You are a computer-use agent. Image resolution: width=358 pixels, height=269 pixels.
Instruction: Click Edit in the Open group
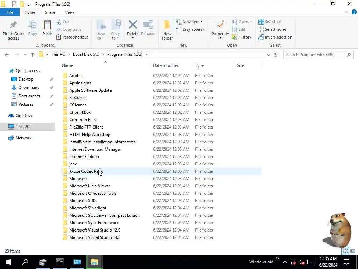tap(239, 29)
